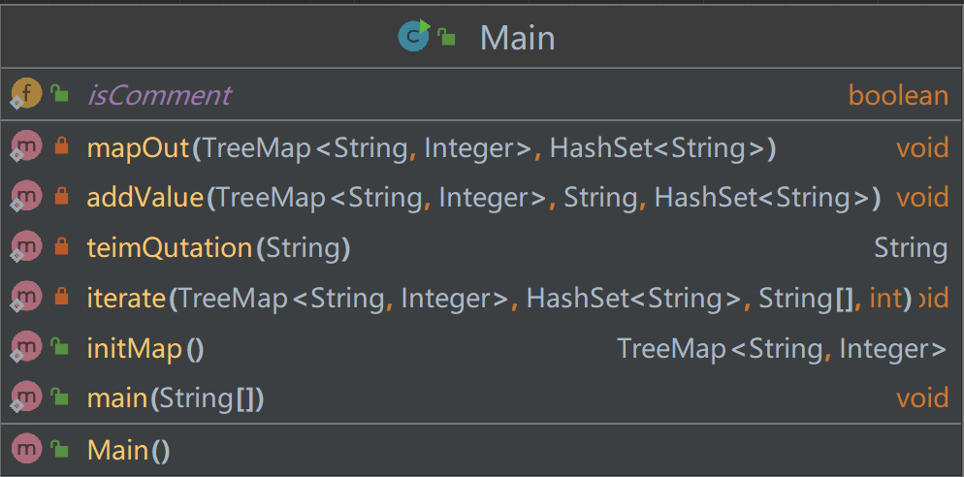This screenshot has width=964, height=477.
Task: Click the public visibility icon on isComment
Action: (x=61, y=95)
